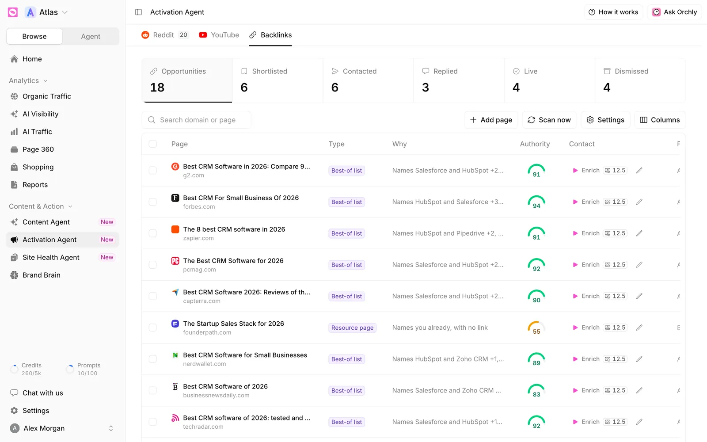Check the zapier.com row checkbox
The image size is (707, 442).
click(x=153, y=233)
